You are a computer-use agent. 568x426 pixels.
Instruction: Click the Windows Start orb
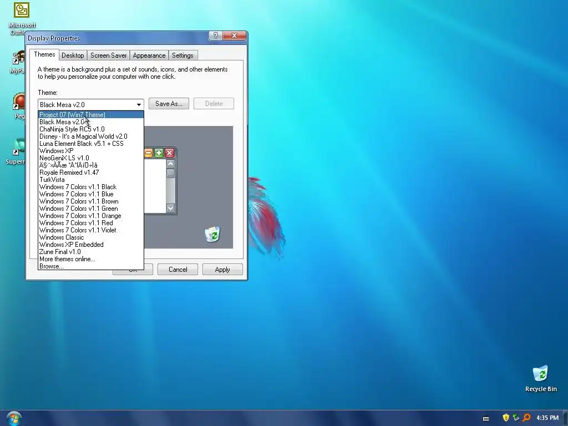14,418
